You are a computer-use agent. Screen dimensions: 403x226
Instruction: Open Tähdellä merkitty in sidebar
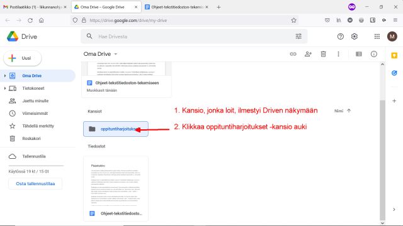(x=38, y=126)
